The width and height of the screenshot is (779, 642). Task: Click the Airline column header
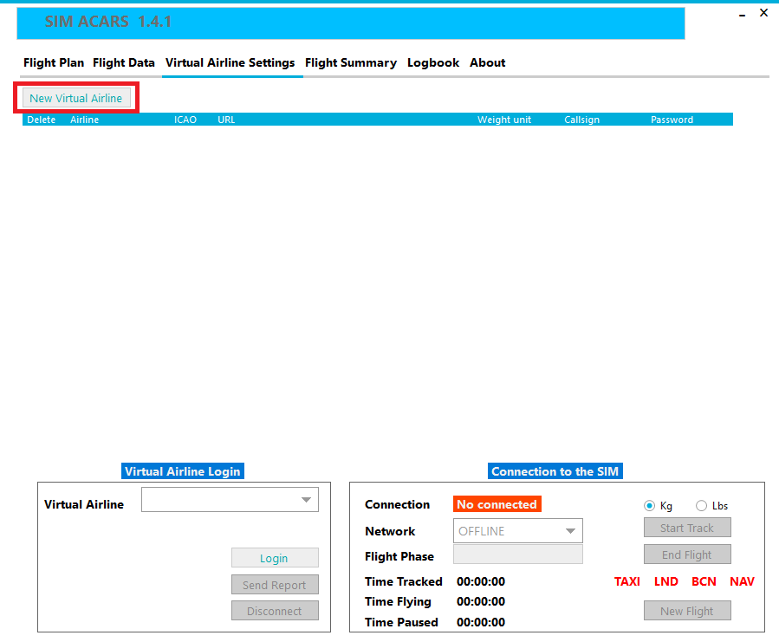click(85, 120)
